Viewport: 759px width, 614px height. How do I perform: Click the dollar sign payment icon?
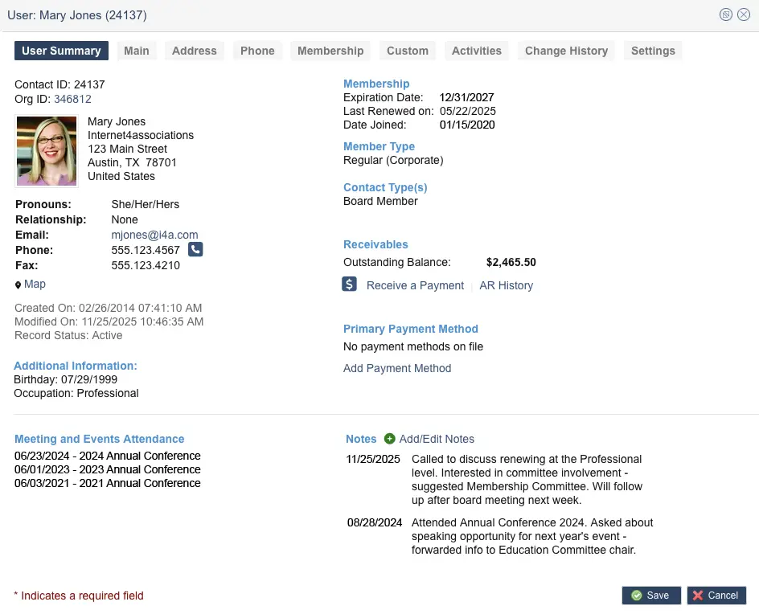pyautogui.click(x=349, y=284)
